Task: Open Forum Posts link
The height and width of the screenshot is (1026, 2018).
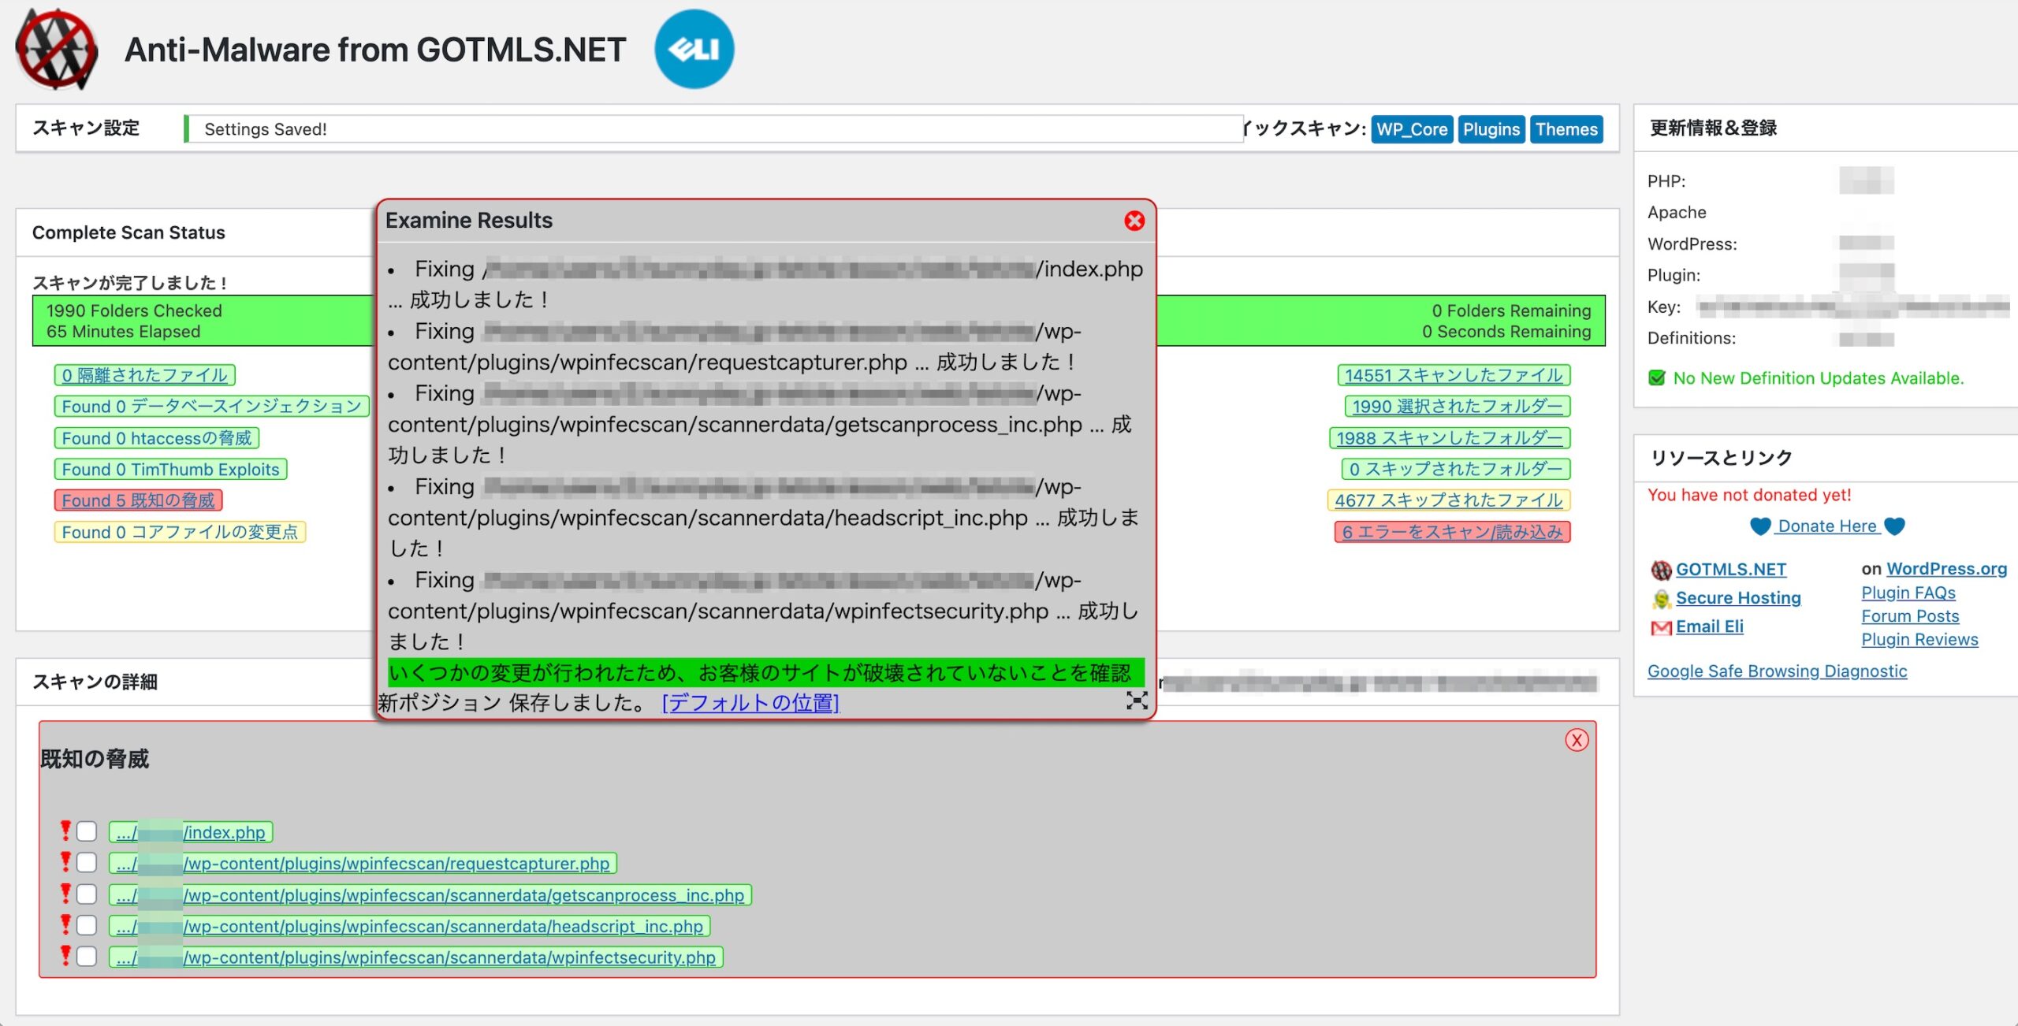Action: (1910, 616)
